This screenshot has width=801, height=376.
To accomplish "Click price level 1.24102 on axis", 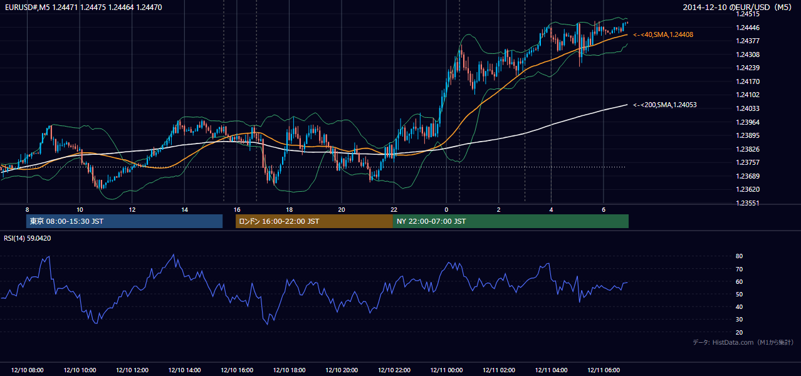I will pos(747,95).
